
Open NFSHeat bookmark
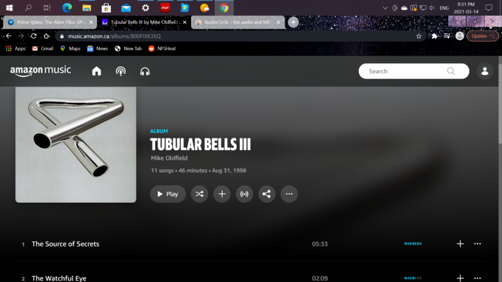click(162, 48)
